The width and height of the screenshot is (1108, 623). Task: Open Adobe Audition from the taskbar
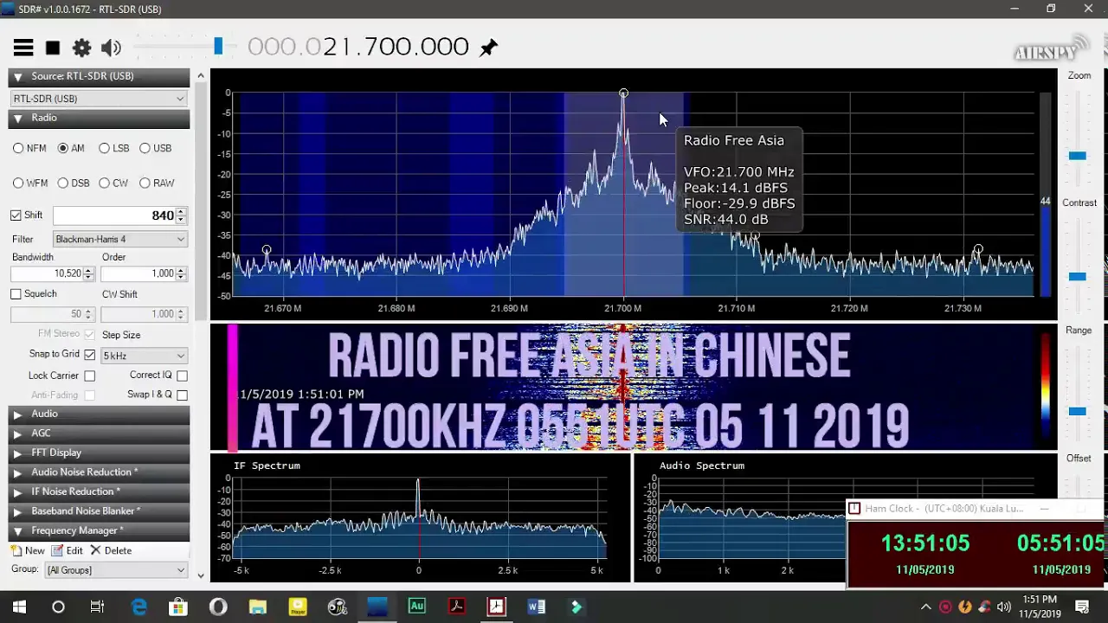[417, 607]
